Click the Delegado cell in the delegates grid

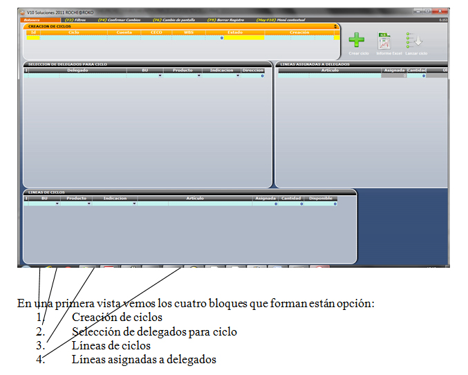click(x=77, y=75)
